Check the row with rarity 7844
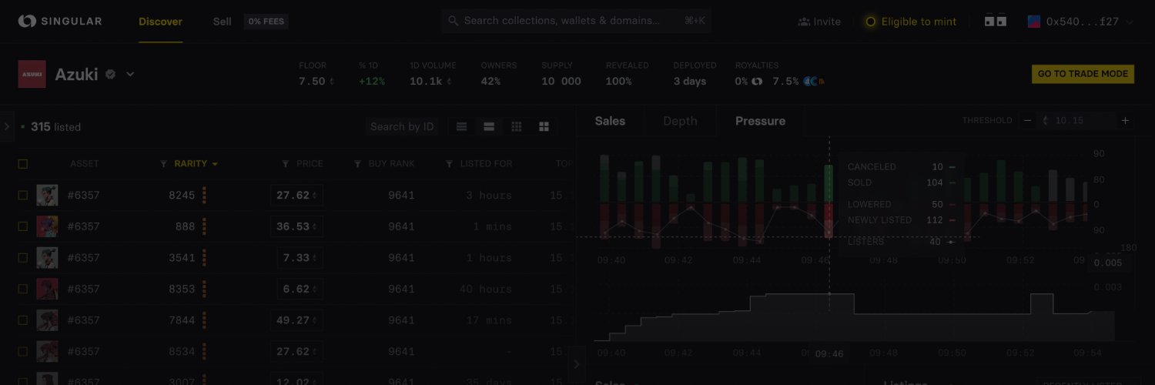The image size is (1155, 385). (23, 320)
